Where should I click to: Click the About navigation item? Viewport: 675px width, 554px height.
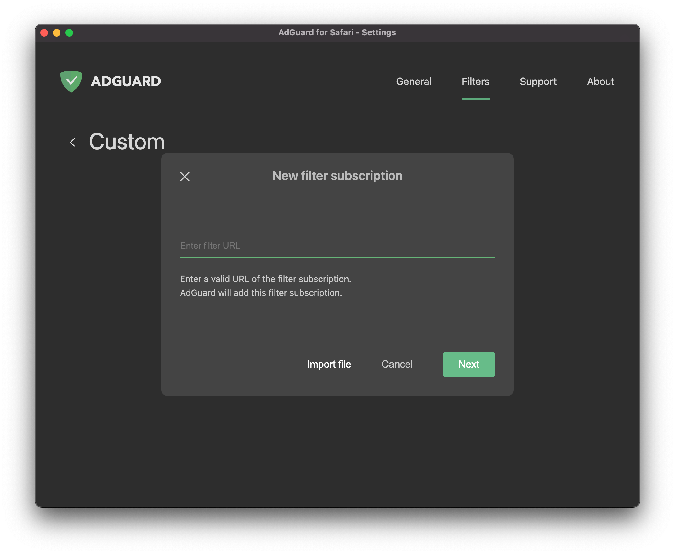(x=601, y=81)
